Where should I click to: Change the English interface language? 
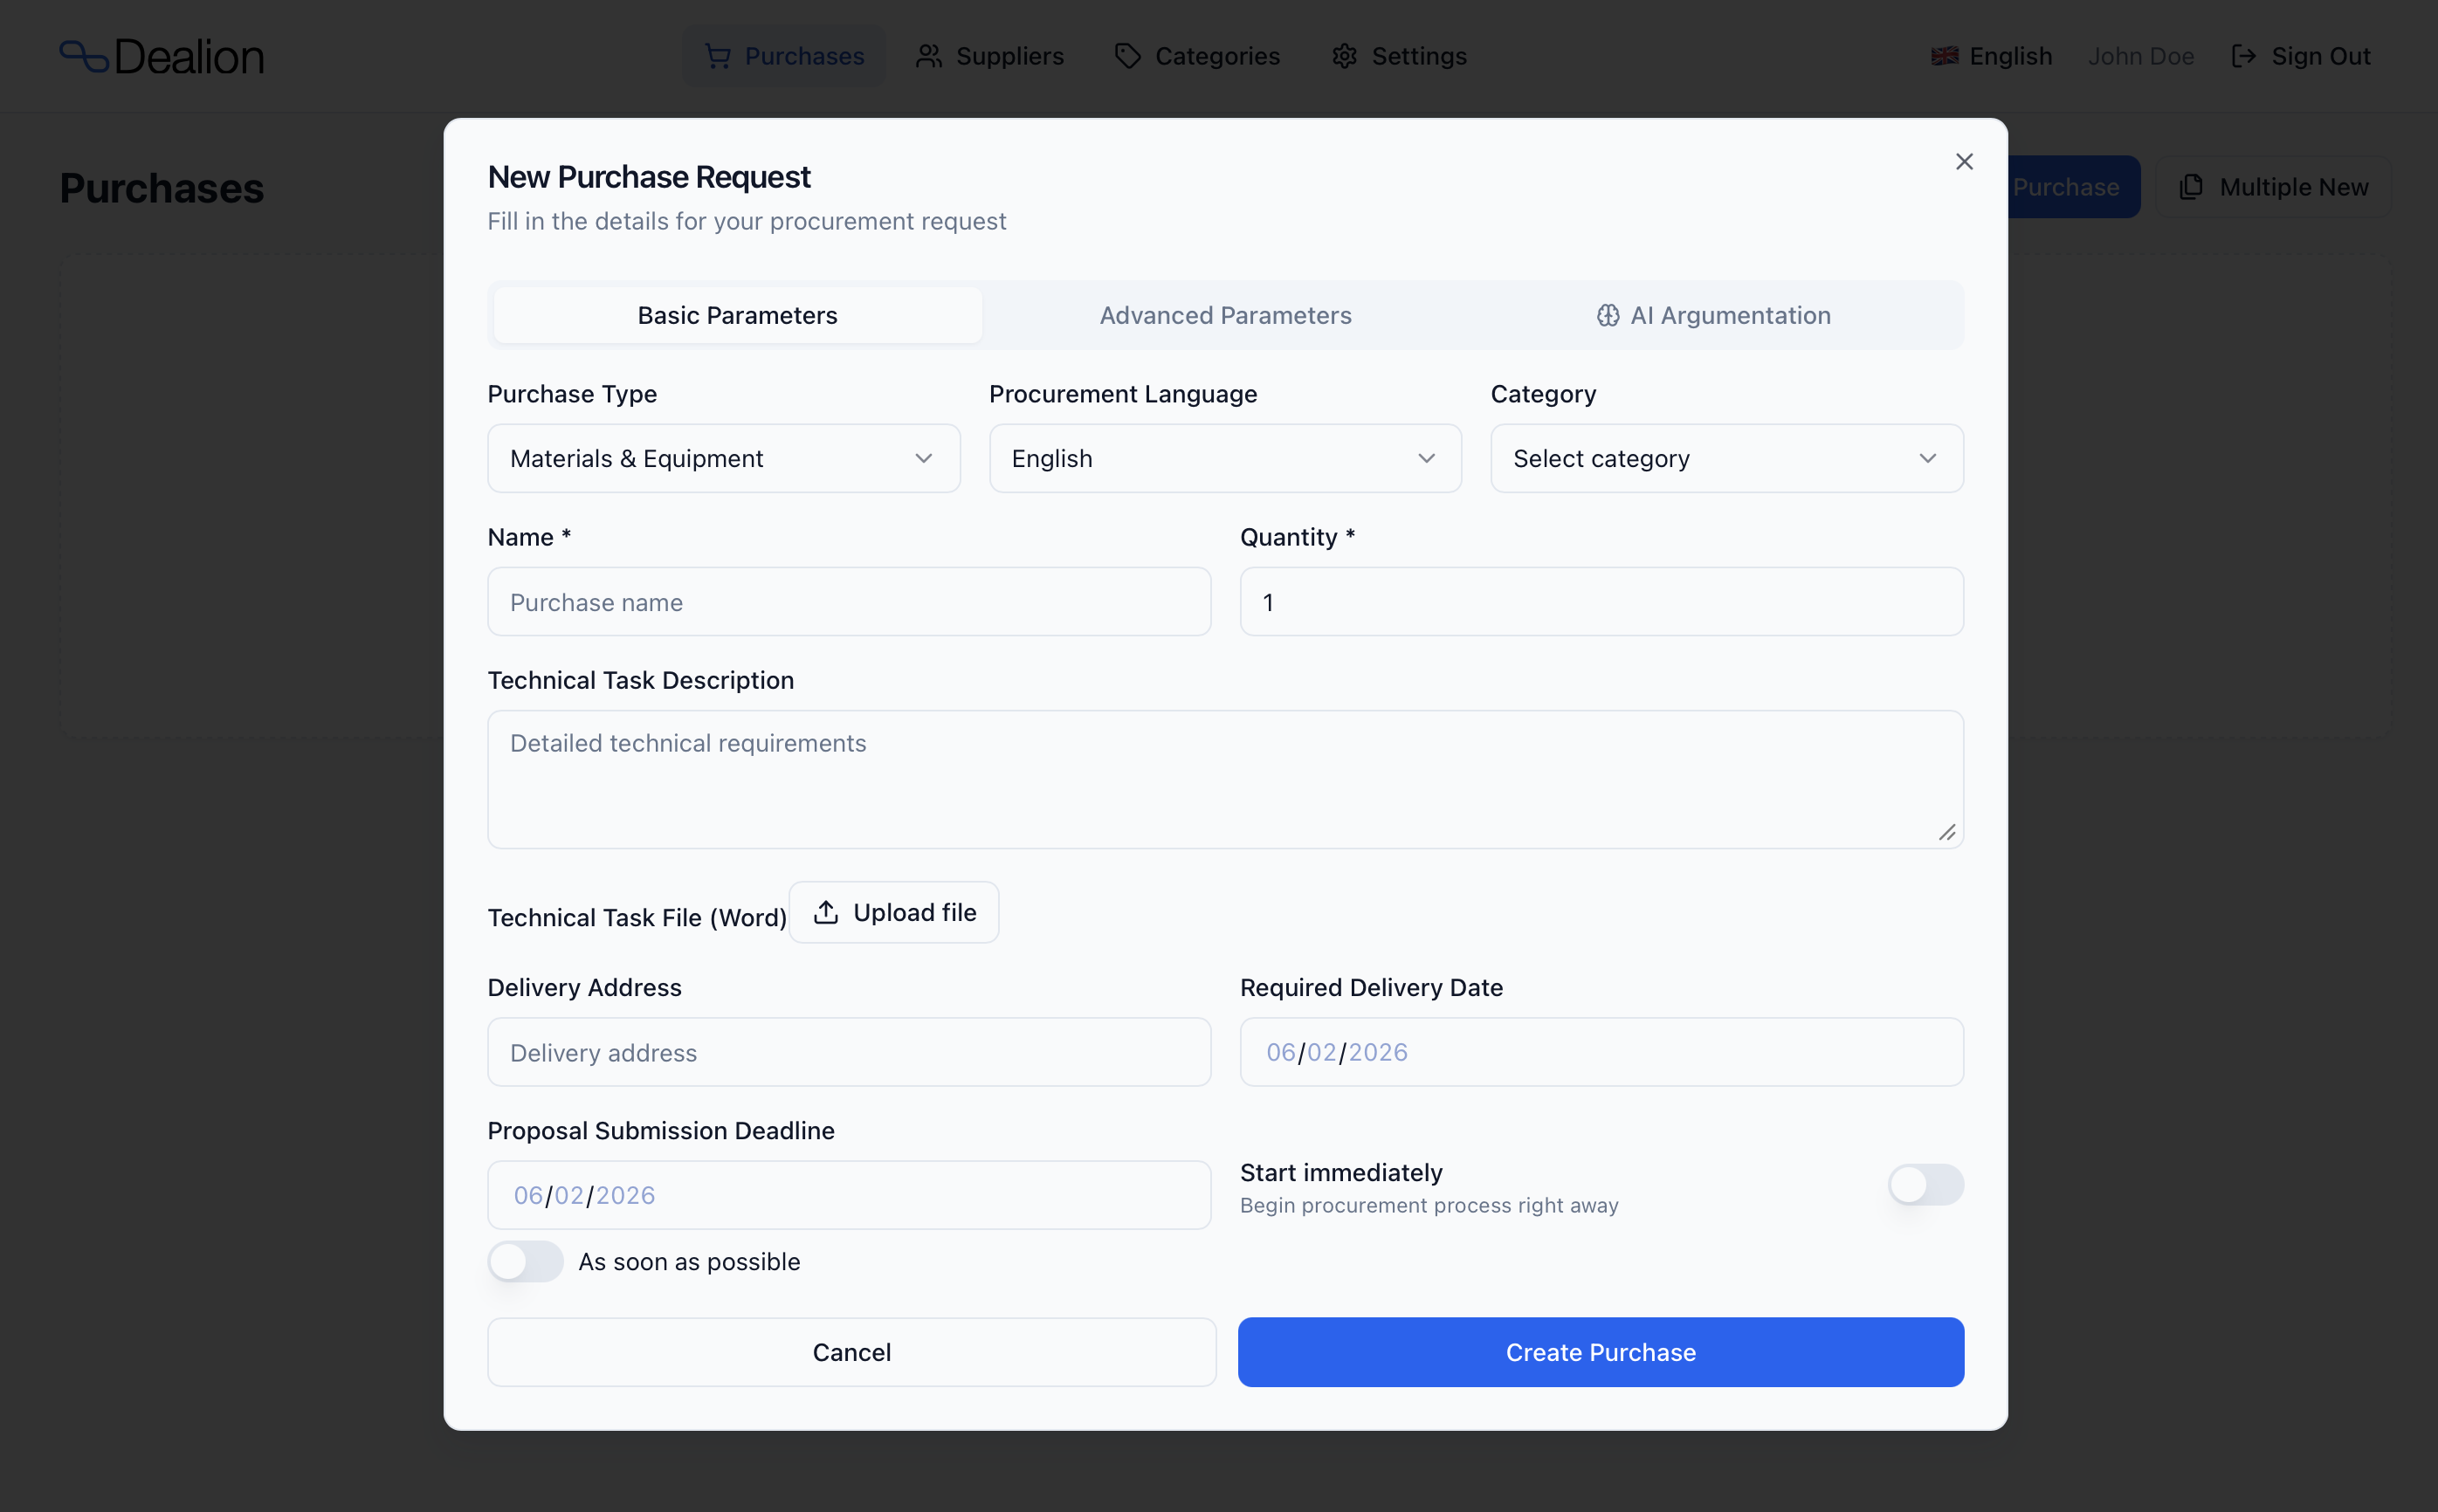[1990, 56]
